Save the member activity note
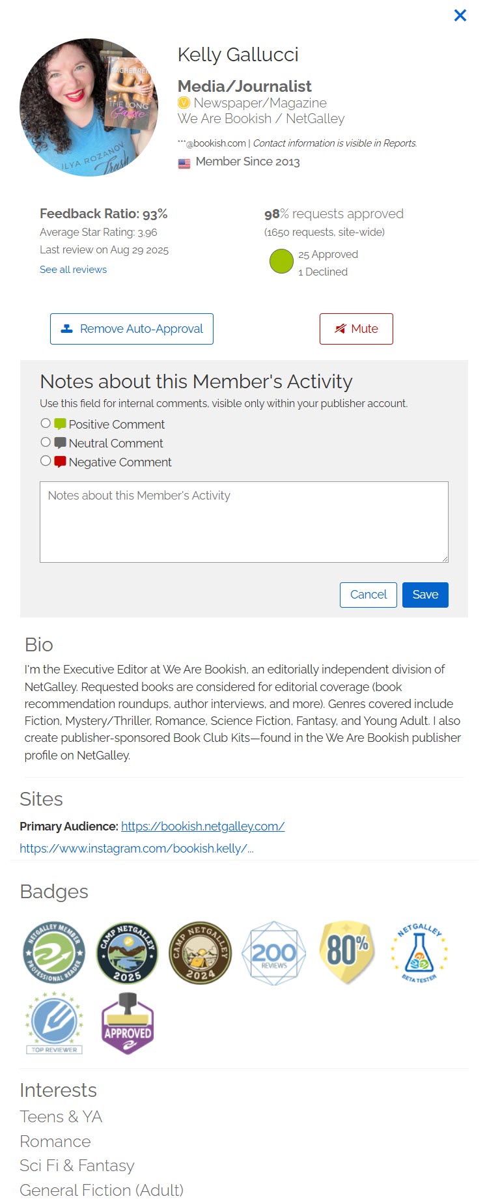The image size is (487, 1203). pyautogui.click(x=425, y=595)
